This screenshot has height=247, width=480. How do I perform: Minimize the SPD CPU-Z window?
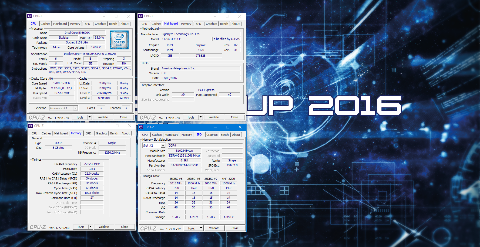(216, 127)
